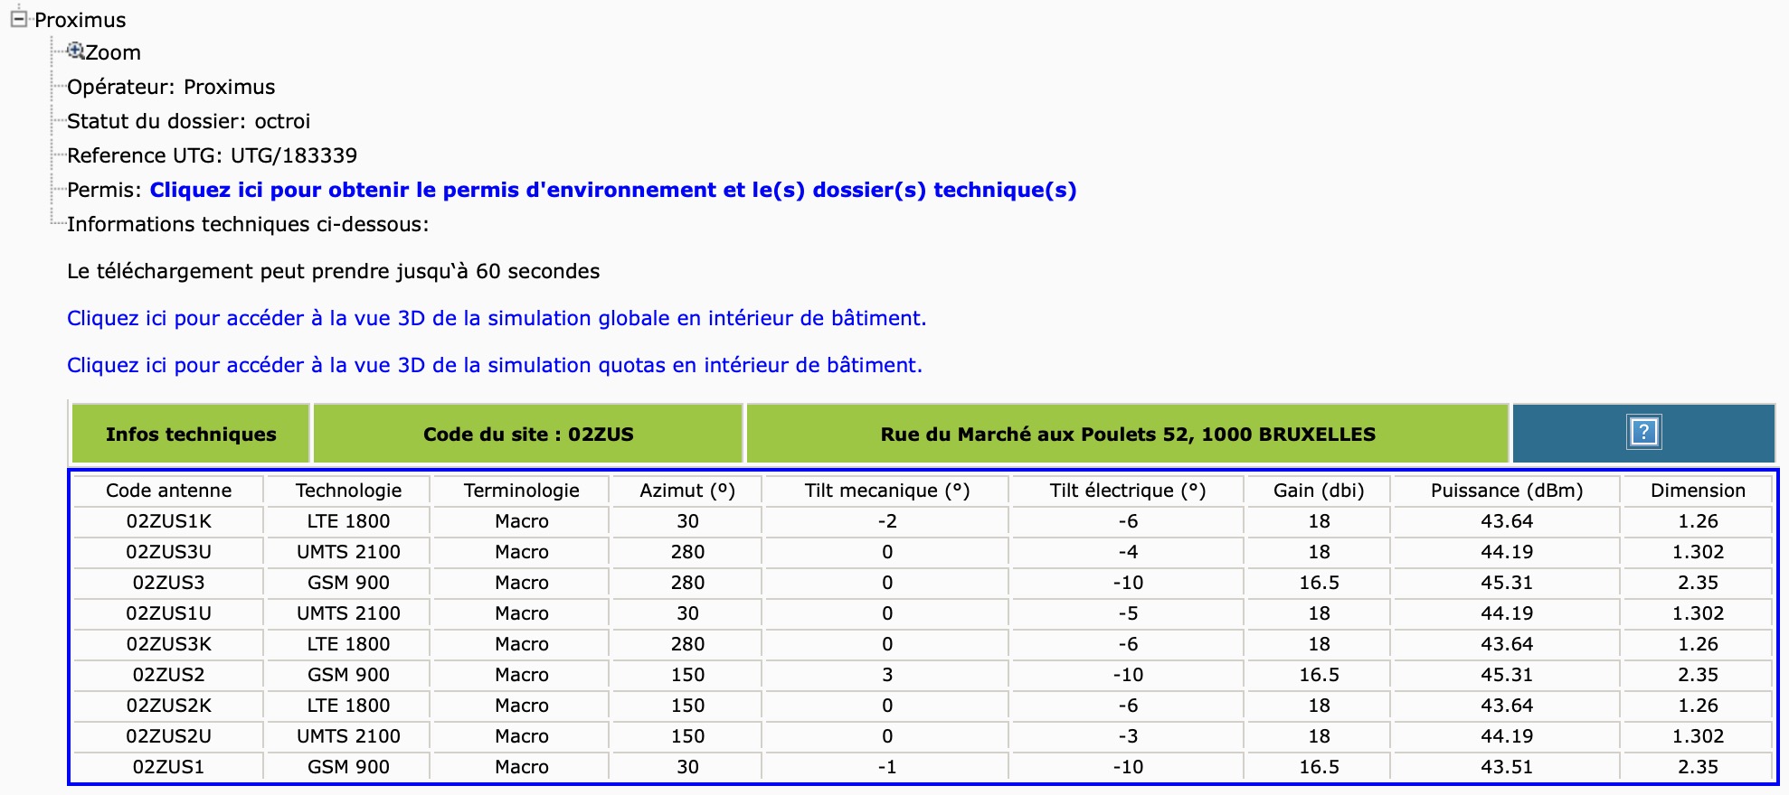Click puissance 45.31 in 02ZUS3 row
1789x795 pixels.
1507,583
